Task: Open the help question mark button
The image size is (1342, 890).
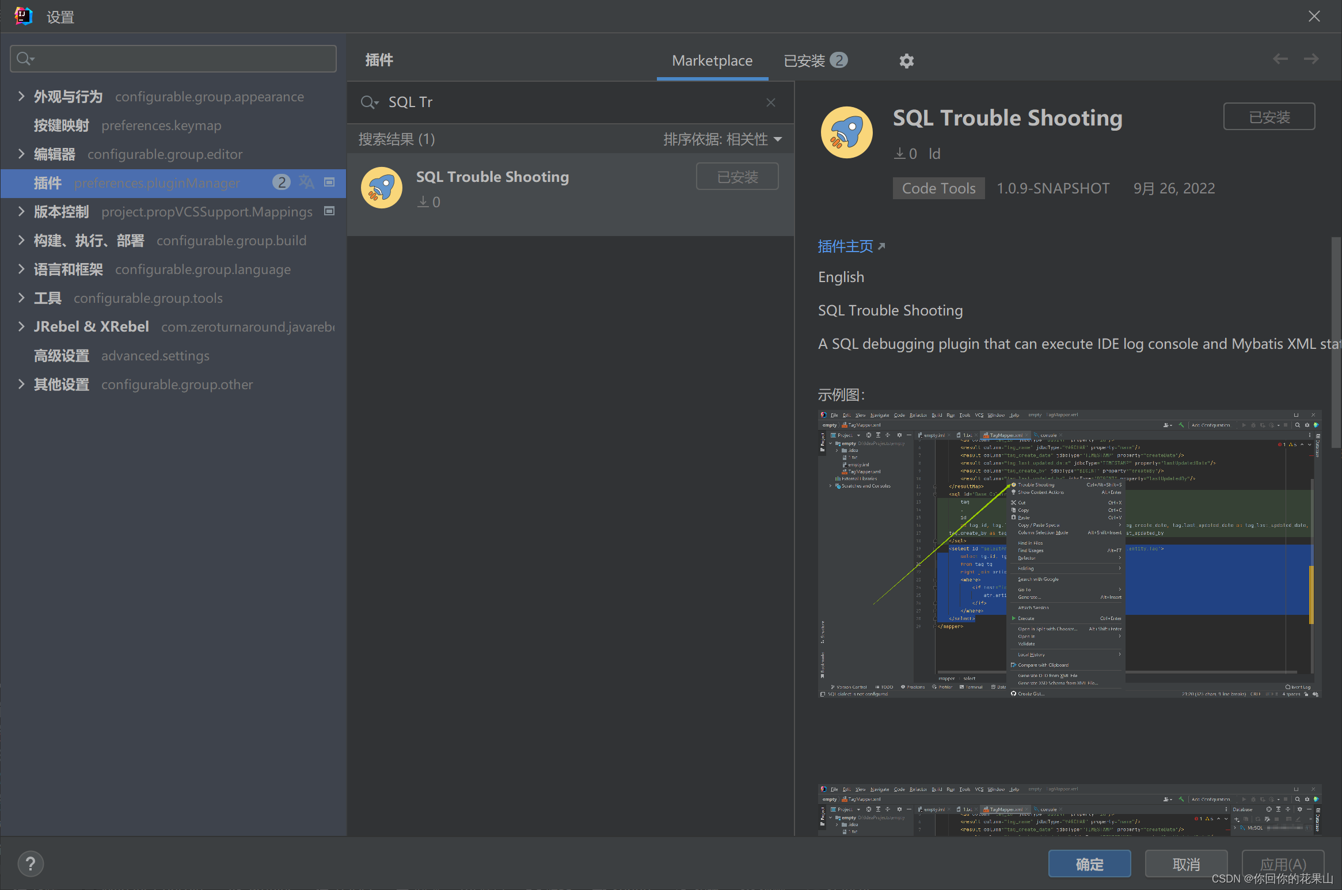Action: [31, 864]
